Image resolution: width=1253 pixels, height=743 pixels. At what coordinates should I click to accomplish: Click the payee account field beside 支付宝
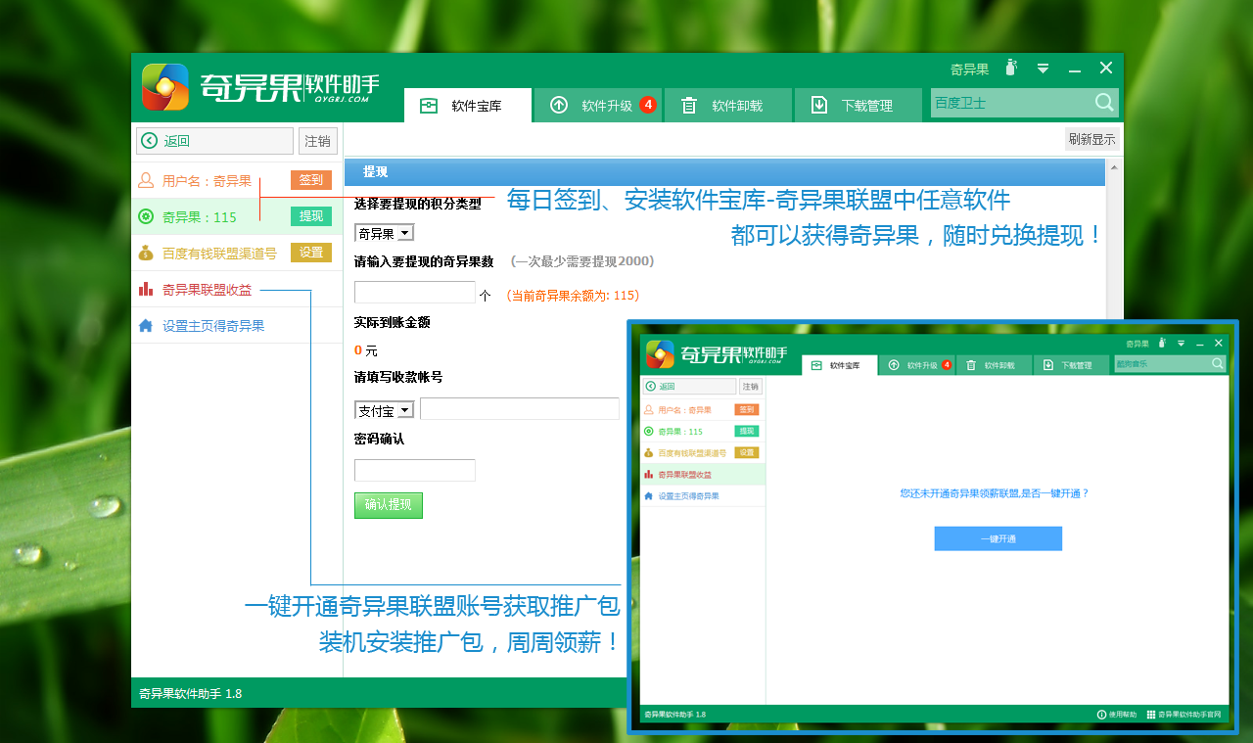click(x=520, y=409)
